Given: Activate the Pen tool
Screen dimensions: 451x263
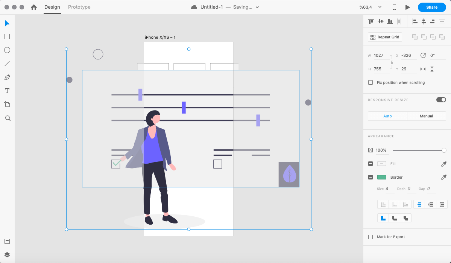Looking at the screenshot, I should click(7, 77).
